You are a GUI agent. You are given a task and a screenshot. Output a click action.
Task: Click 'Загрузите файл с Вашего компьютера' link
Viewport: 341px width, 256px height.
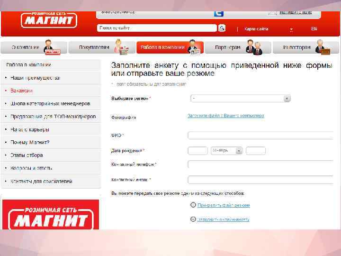coord(226,116)
